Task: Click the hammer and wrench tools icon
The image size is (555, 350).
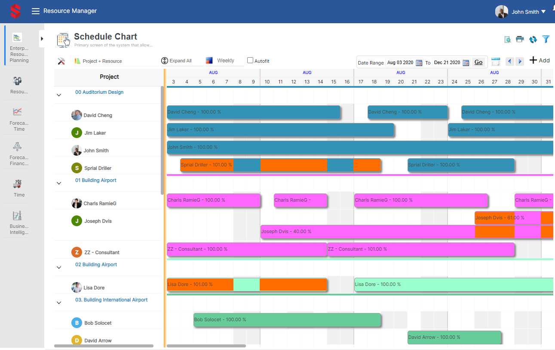Action: pyautogui.click(x=61, y=61)
